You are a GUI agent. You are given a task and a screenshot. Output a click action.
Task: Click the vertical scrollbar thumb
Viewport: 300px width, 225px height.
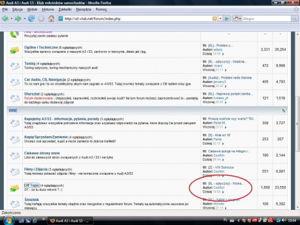297,124
